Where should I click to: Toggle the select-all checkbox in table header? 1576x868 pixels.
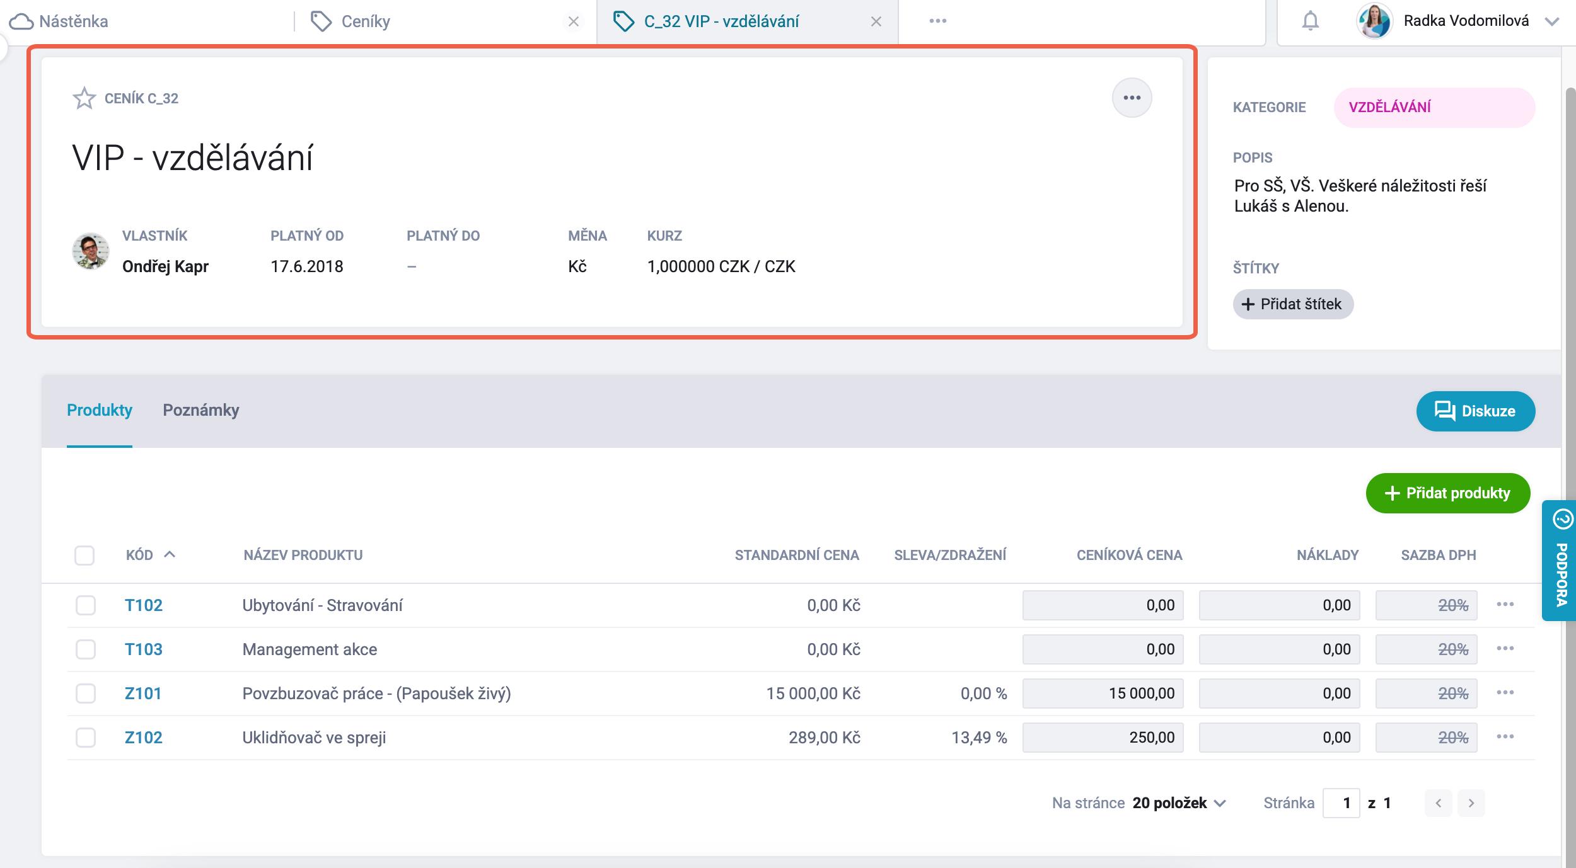[84, 555]
